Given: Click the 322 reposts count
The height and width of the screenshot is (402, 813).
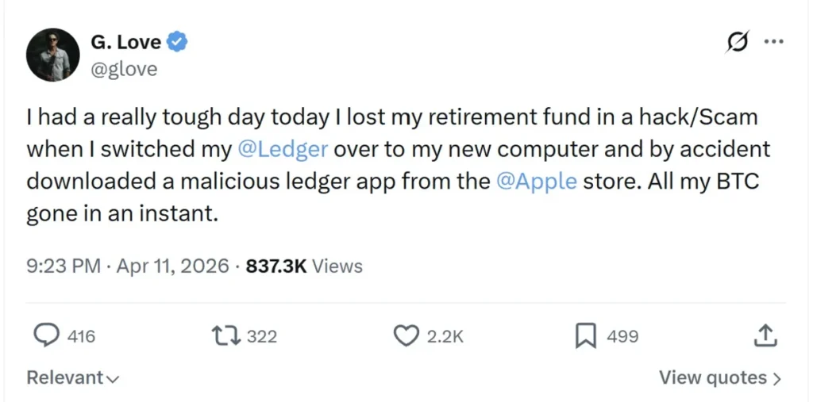Looking at the screenshot, I should click(262, 337).
